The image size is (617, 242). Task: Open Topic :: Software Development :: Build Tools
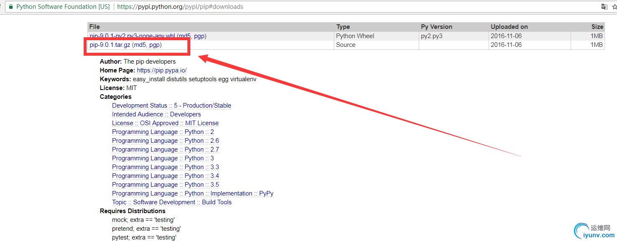point(172,202)
